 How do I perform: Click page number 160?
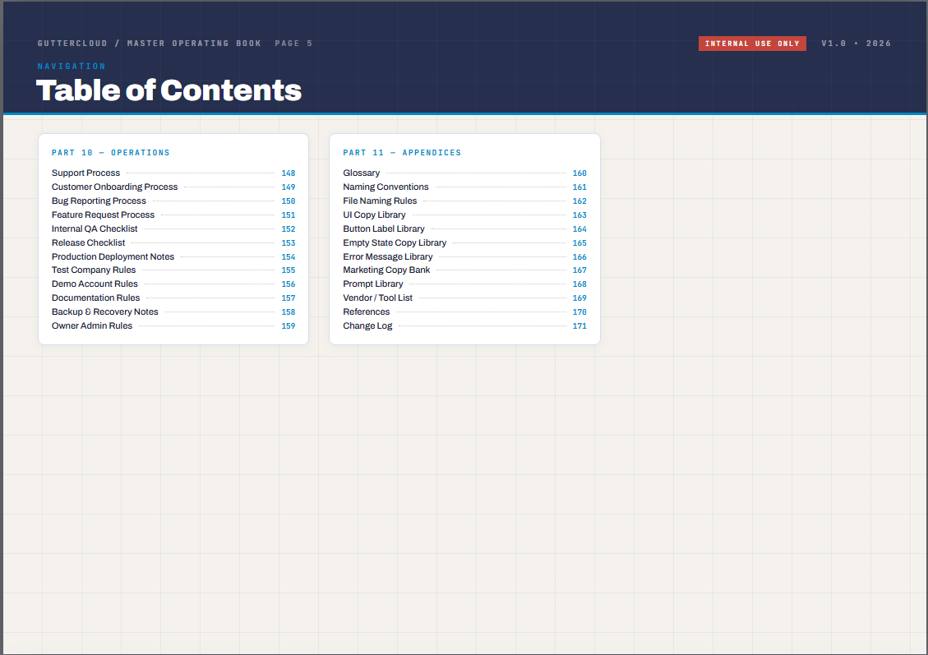(579, 173)
